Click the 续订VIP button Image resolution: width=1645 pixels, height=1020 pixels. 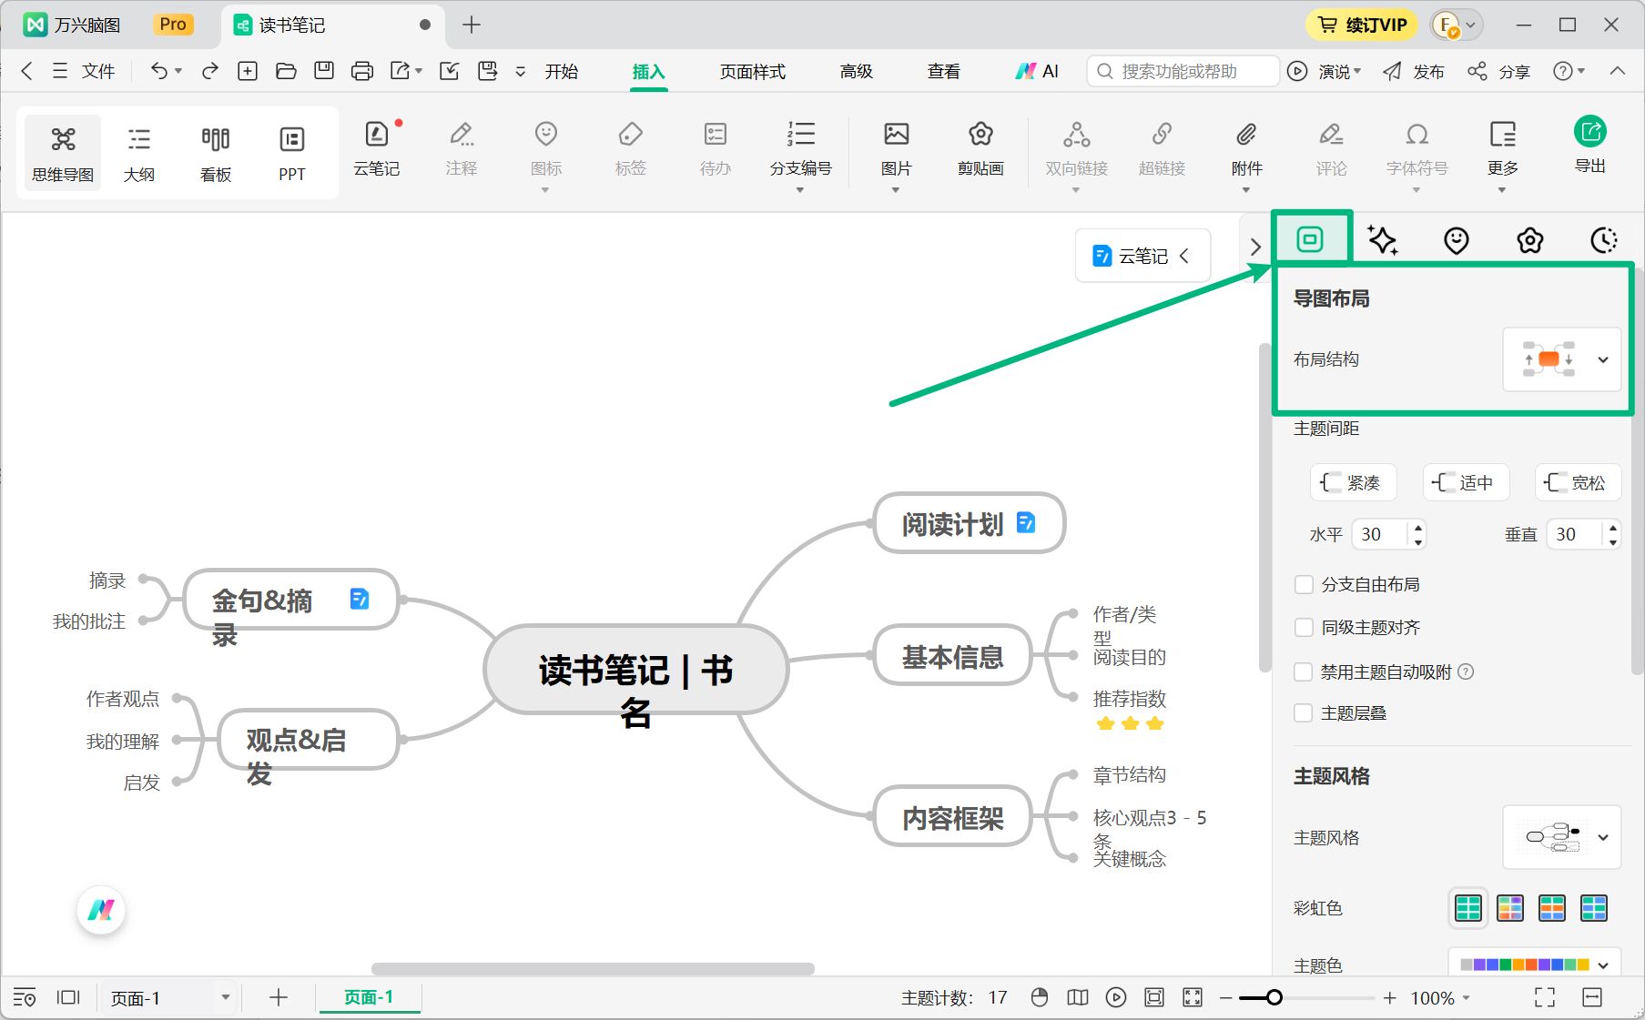coord(1362,25)
